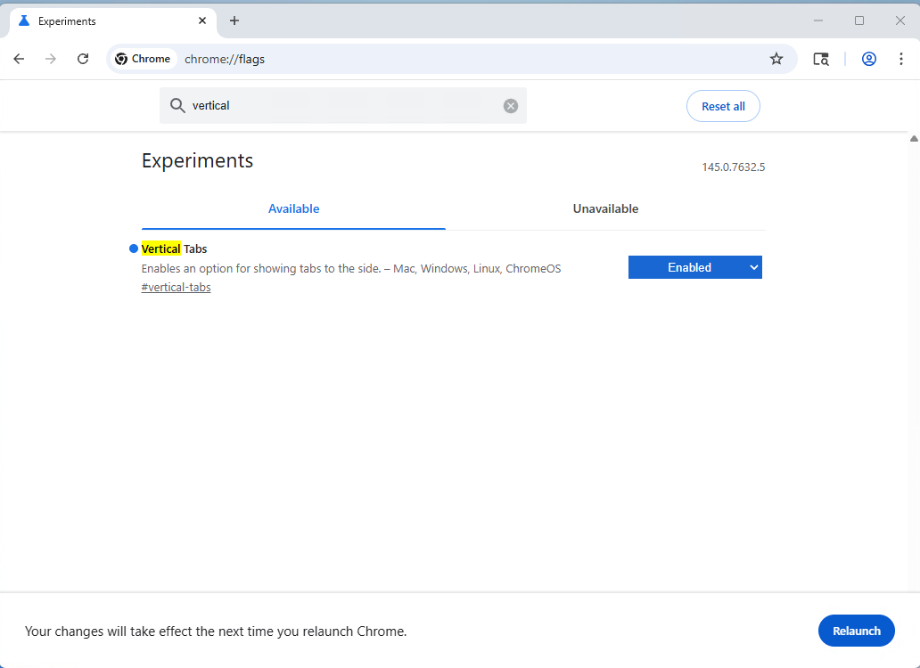This screenshot has width=920, height=668.
Task: Bookmark this page with the star icon
Action: tap(776, 59)
